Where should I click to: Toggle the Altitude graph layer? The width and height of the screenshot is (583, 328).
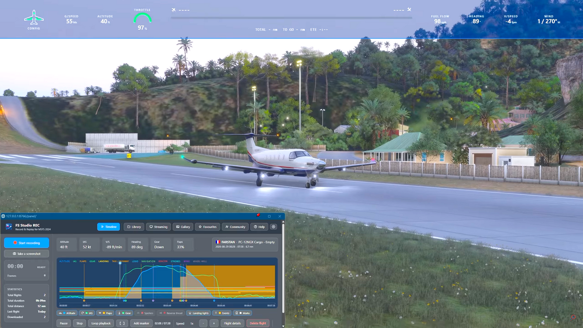pos(68,313)
